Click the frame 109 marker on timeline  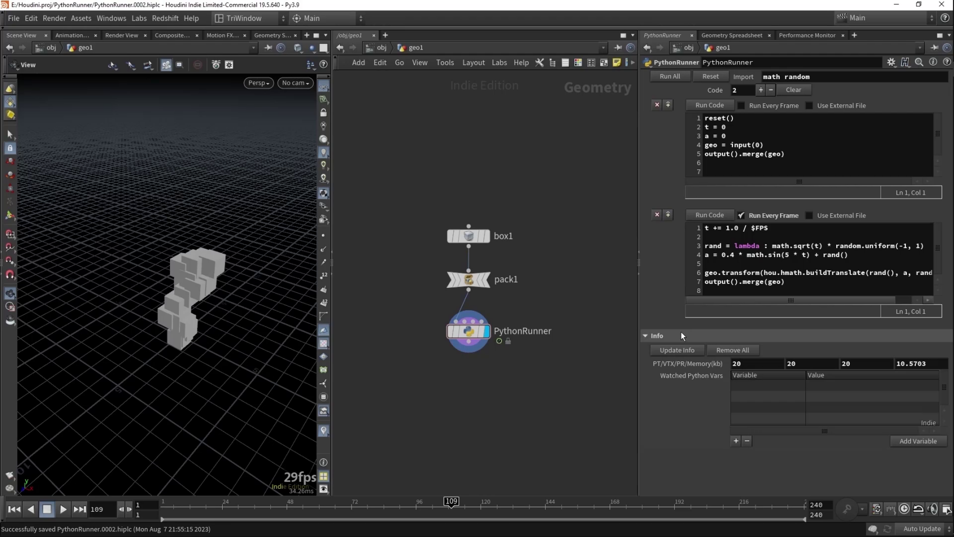coord(451,501)
